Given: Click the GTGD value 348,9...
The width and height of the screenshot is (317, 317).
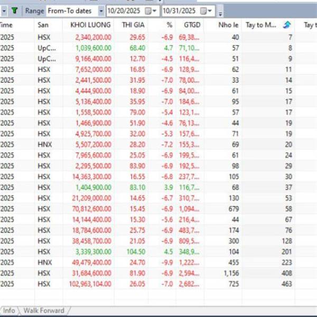Looking at the screenshot, I should 189,251.
